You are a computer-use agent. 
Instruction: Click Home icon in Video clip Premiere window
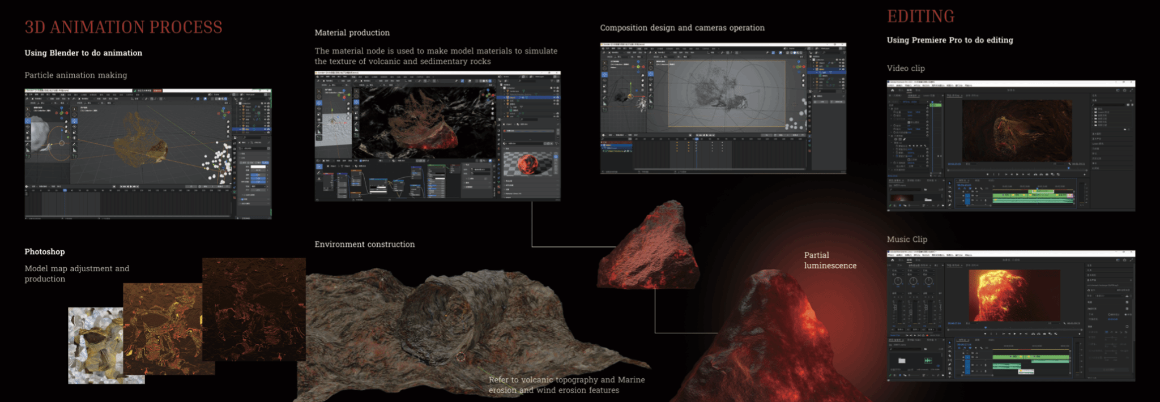[892, 90]
